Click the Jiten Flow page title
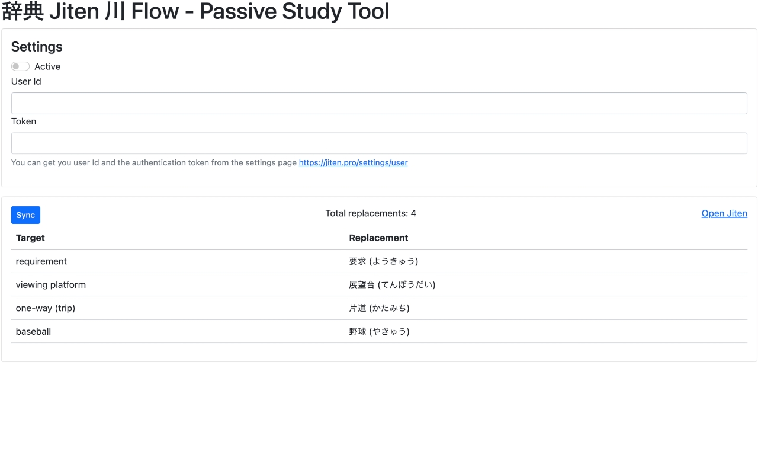 point(194,11)
